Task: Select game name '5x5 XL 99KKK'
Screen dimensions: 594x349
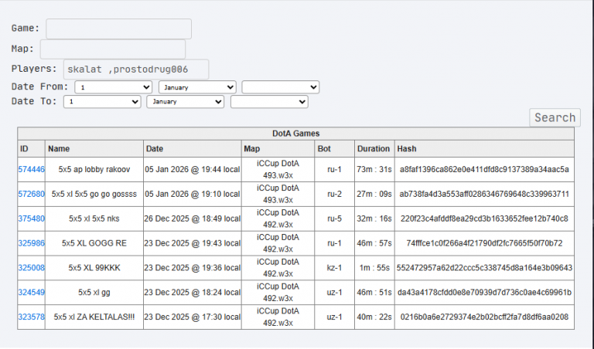Action: click(94, 268)
